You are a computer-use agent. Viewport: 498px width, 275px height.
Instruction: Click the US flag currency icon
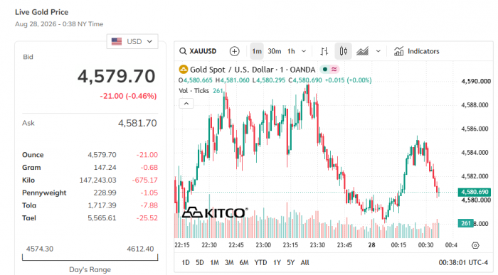click(x=117, y=41)
